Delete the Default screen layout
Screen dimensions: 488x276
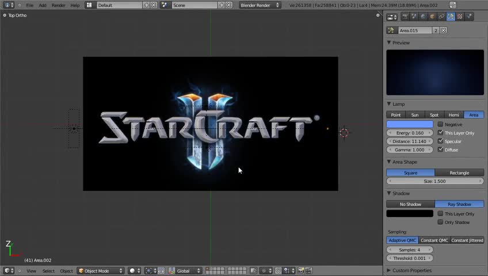154,5
